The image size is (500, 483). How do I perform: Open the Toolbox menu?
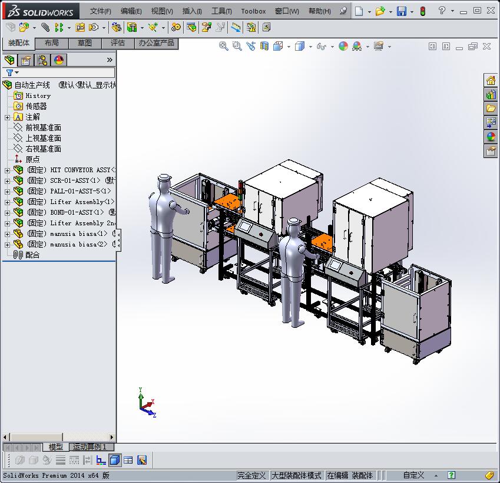tap(253, 11)
